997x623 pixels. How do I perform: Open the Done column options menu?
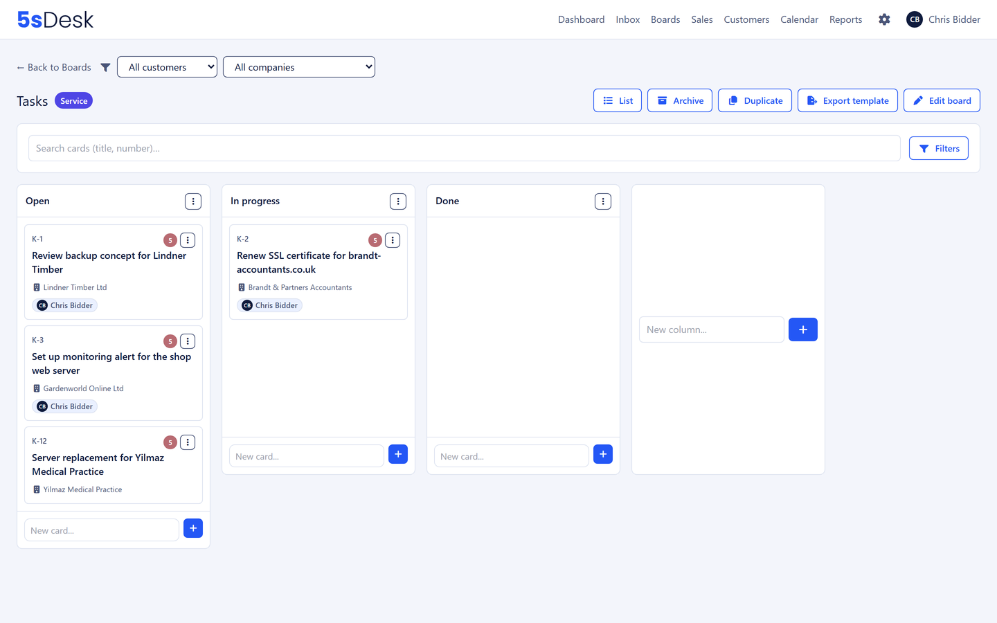click(x=603, y=201)
